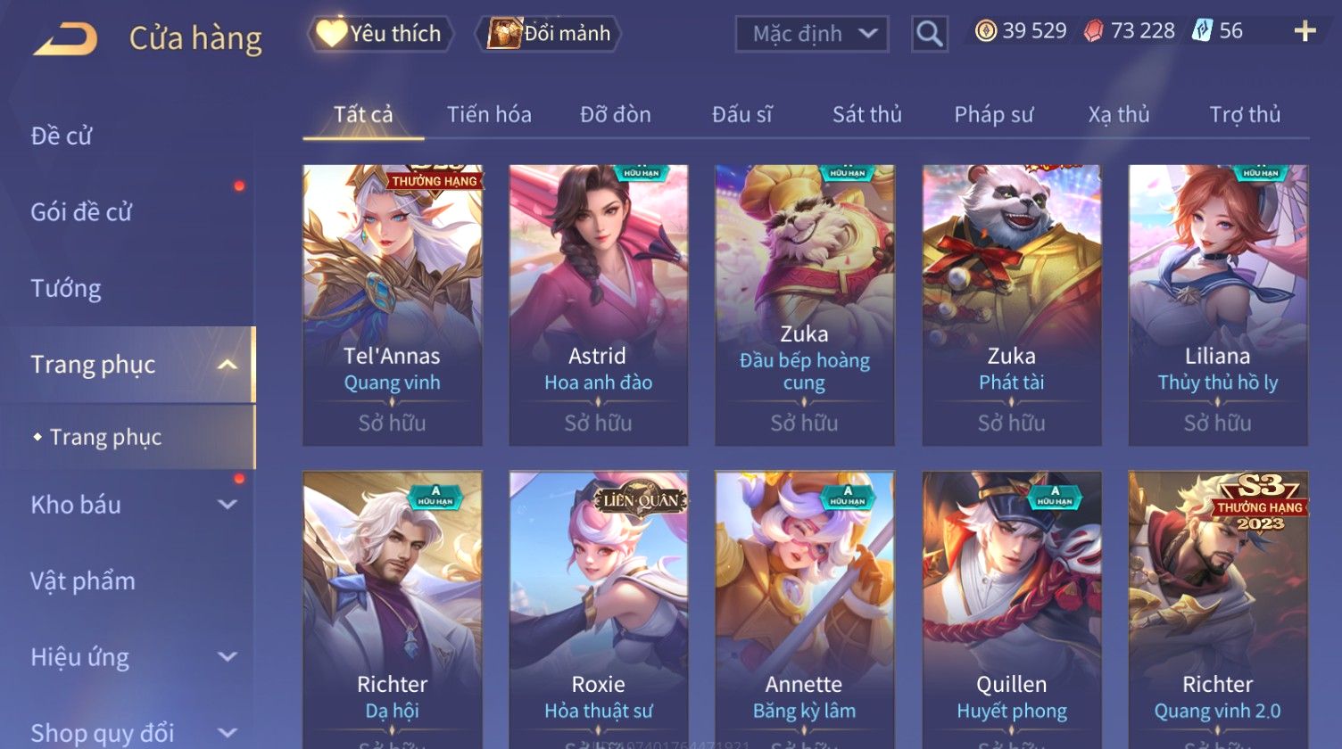
Task: Go back using the return arrow icon
Action: [65, 39]
